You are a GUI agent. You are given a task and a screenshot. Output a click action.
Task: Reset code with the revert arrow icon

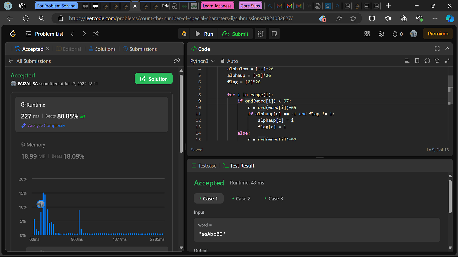[x=437, y=61]
